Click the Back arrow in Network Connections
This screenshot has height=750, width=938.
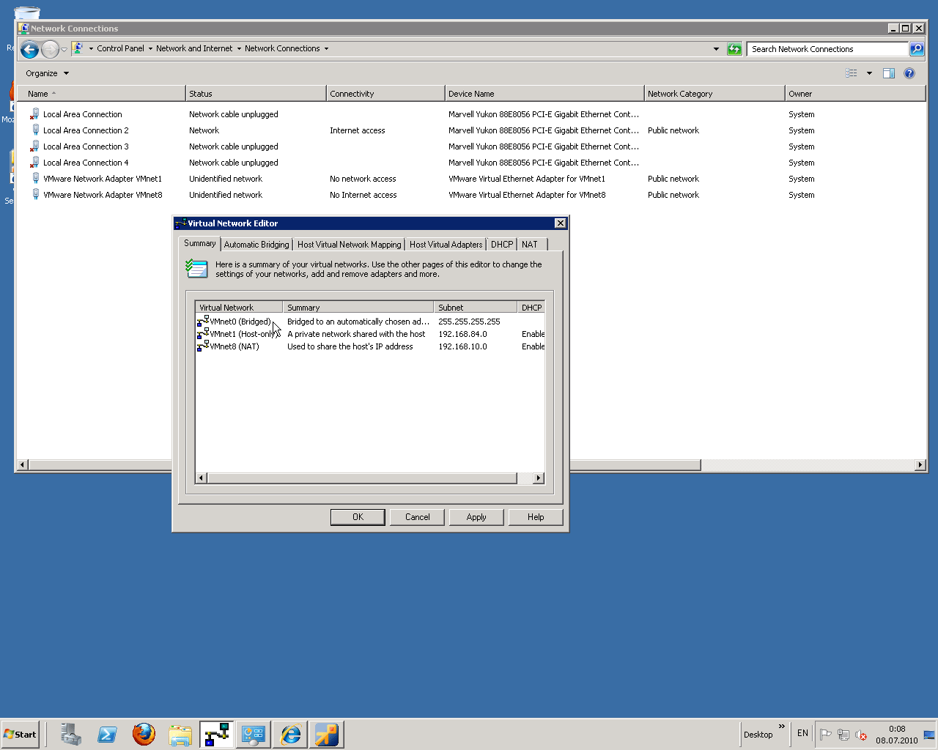point(29,49)
